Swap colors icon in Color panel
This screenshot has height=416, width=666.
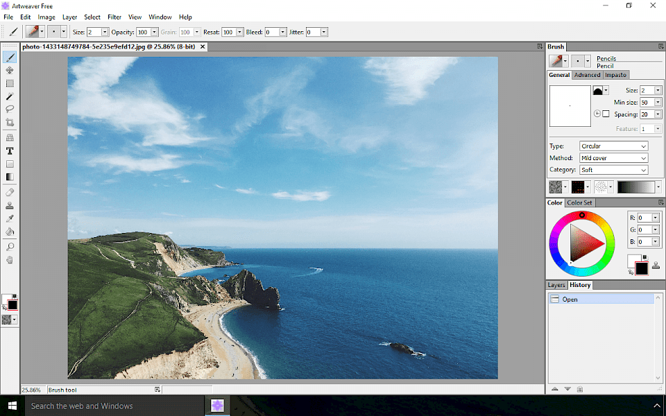click(631, 272)
